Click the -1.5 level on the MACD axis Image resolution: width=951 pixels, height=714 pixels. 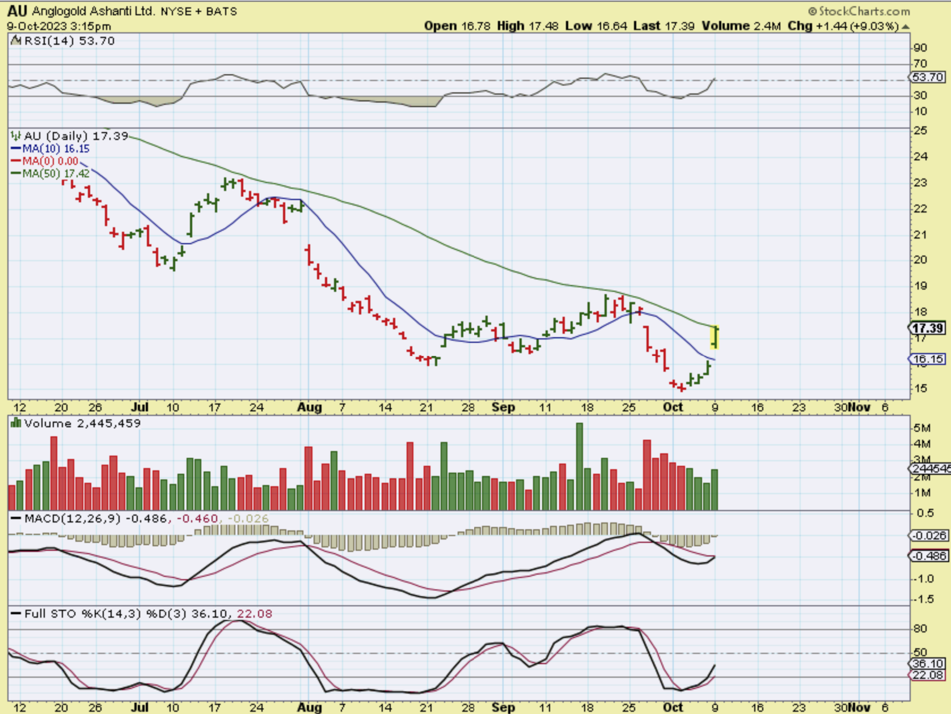coord(923,599)
